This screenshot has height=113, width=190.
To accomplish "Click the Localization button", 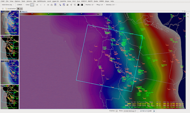I will (x=11, y=9).
